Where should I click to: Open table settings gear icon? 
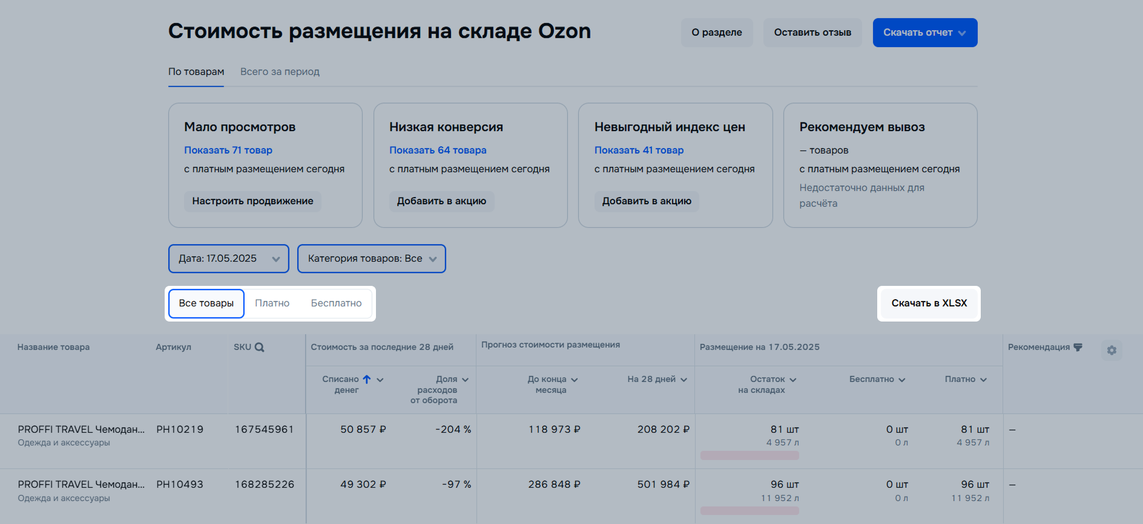tap(1112, 350)
